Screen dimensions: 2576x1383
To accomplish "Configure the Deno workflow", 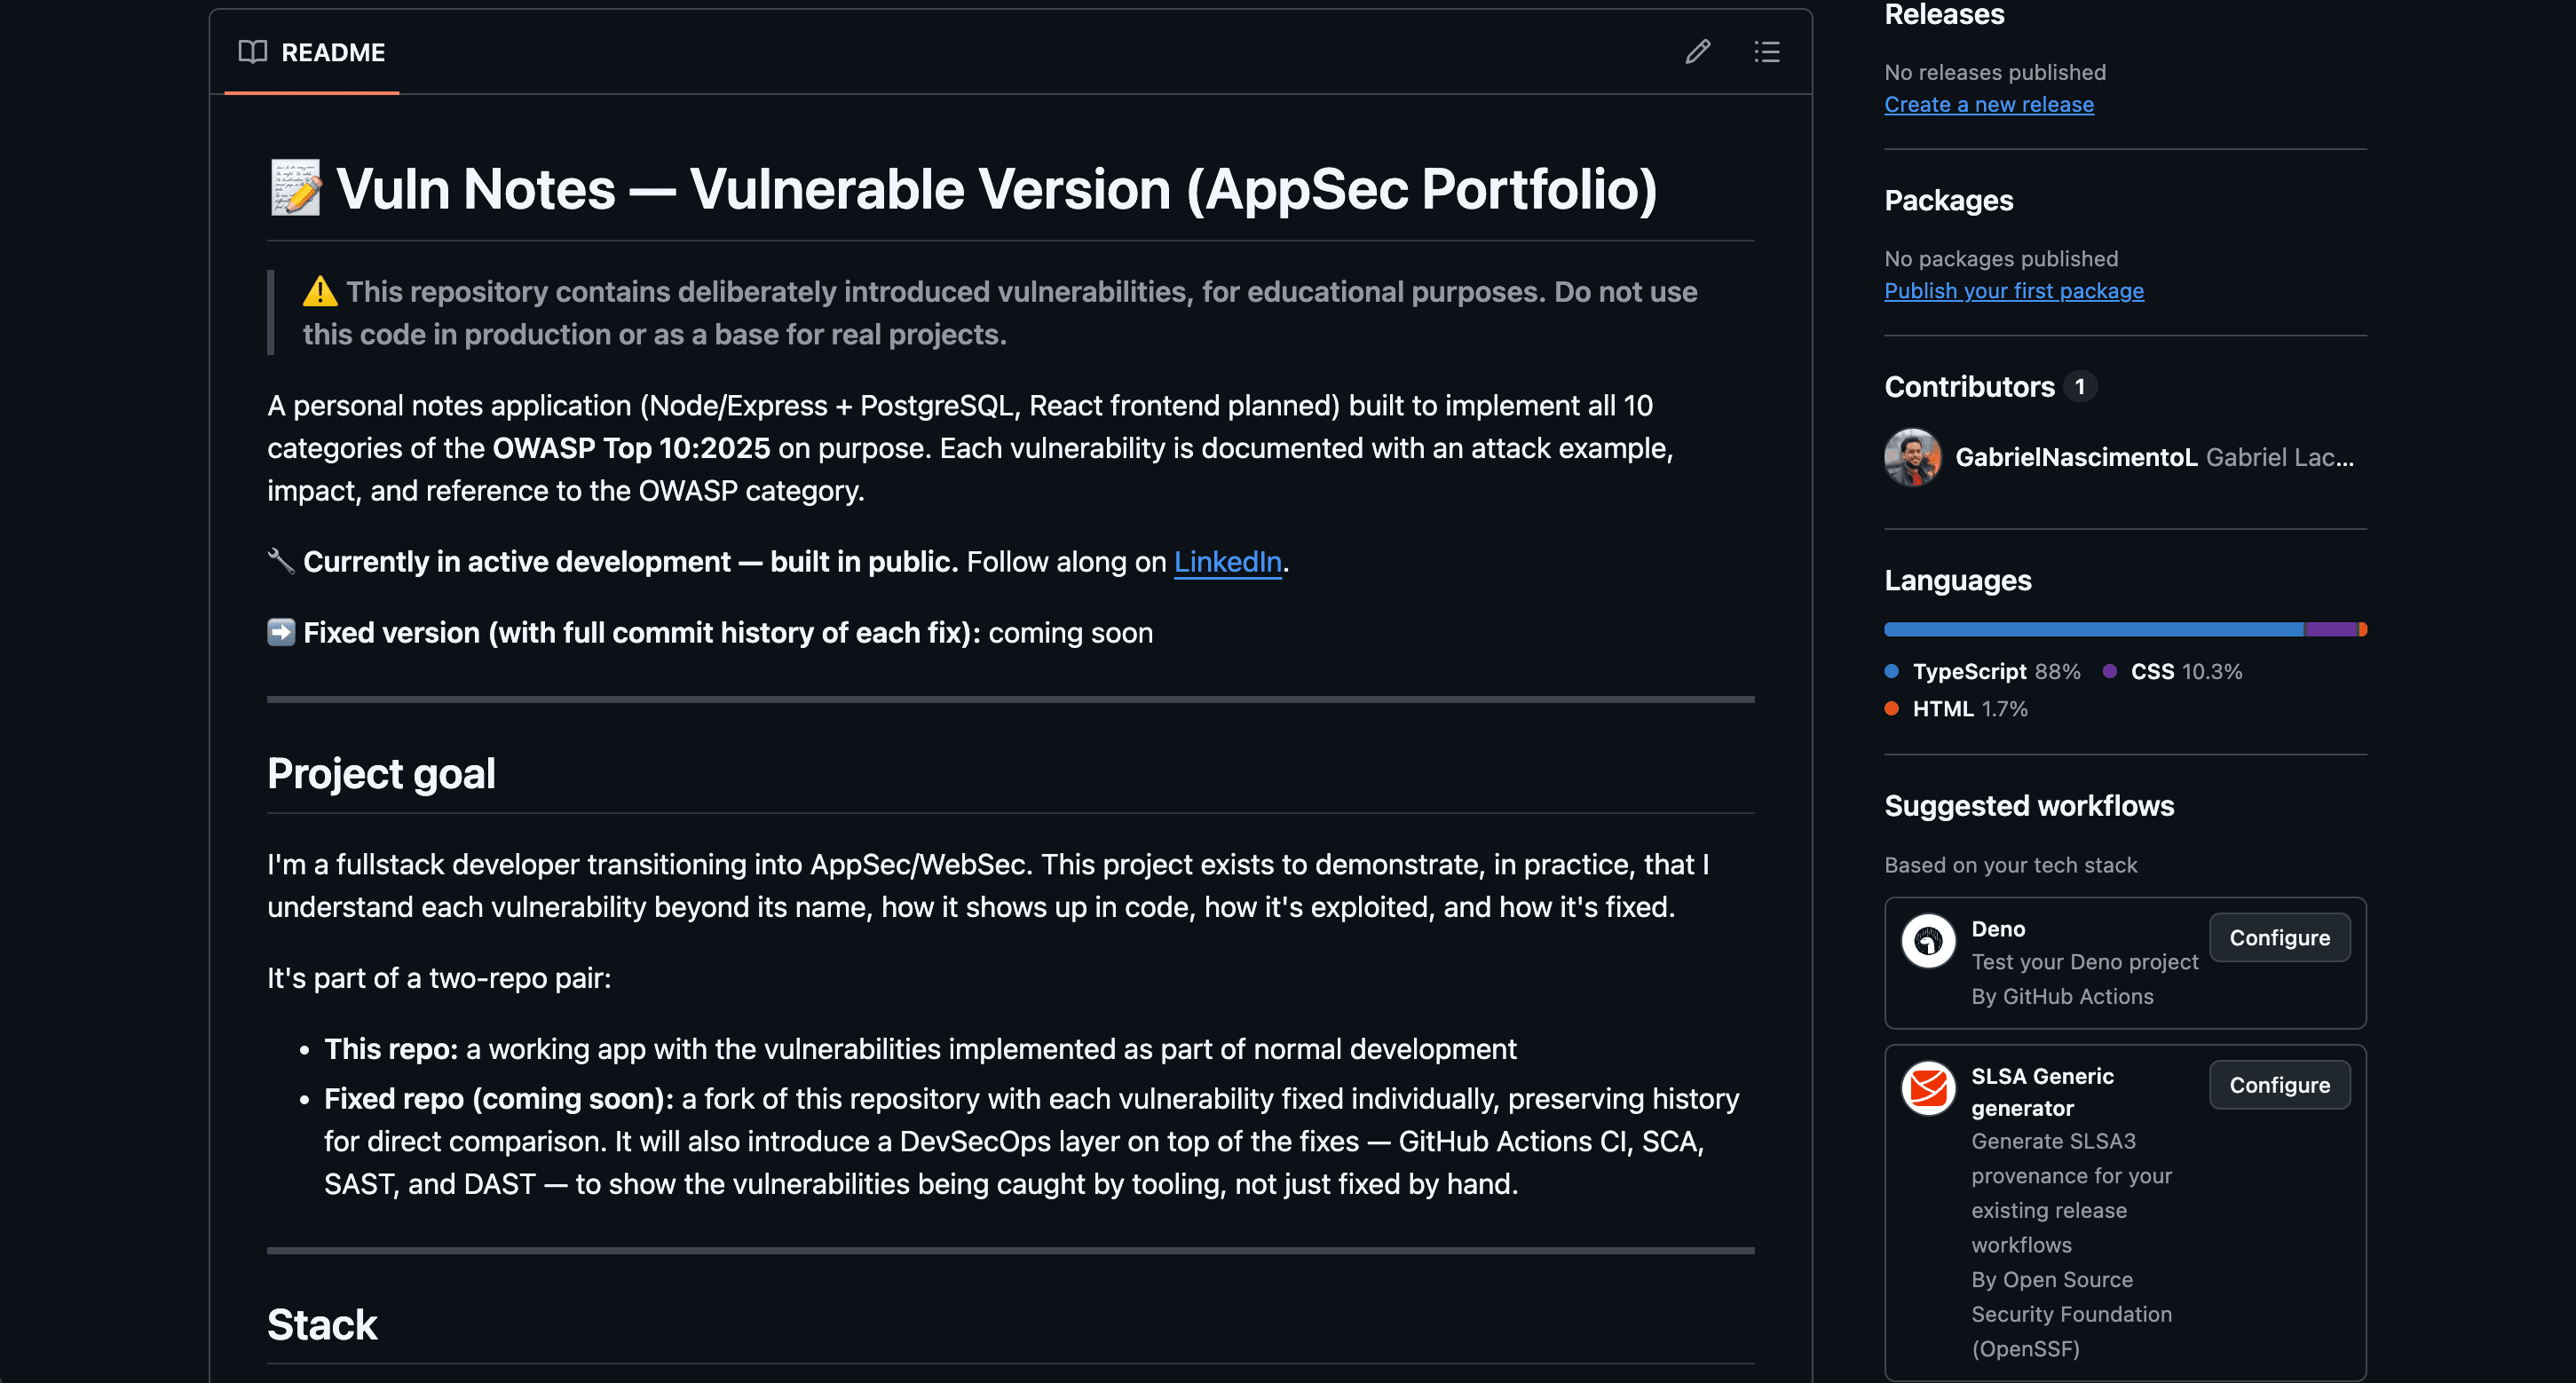I will pyautogui.click(x=2279, y=937).
